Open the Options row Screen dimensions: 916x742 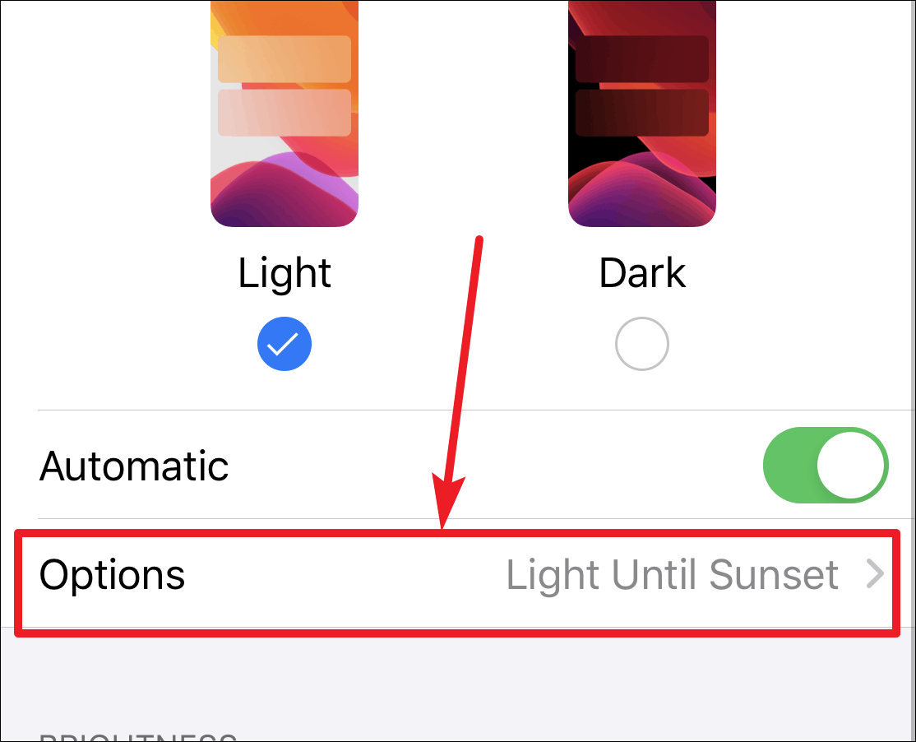tap(457, 573)
